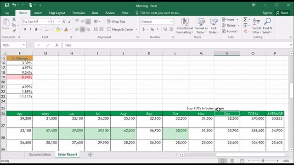294x165 pixels.
Task: Adjust the zoom slider handle
Action: pos(263,161)
